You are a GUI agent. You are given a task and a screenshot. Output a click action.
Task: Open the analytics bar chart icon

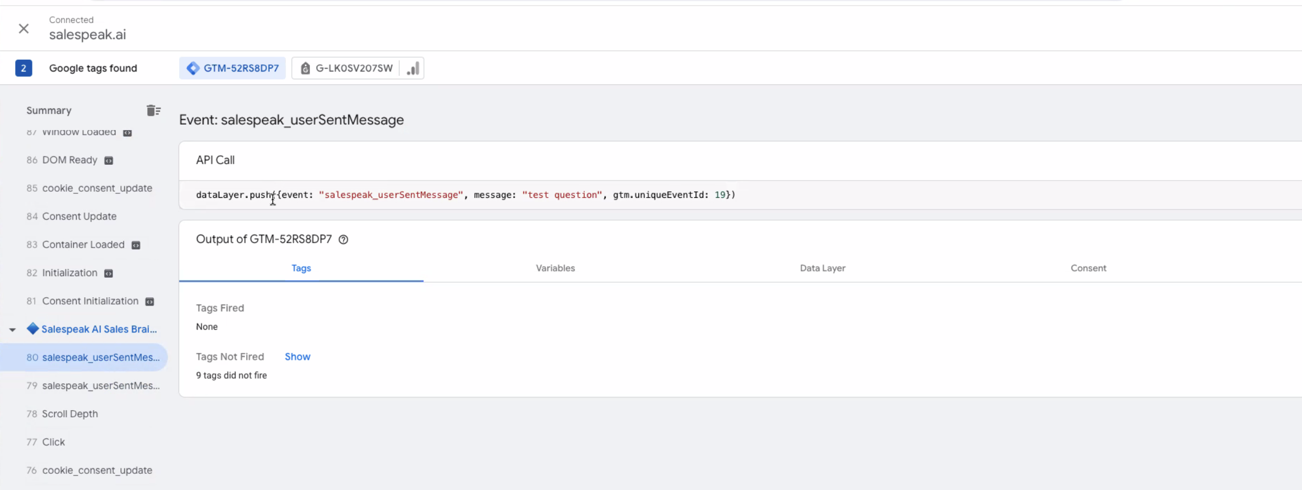click(413, 68)
